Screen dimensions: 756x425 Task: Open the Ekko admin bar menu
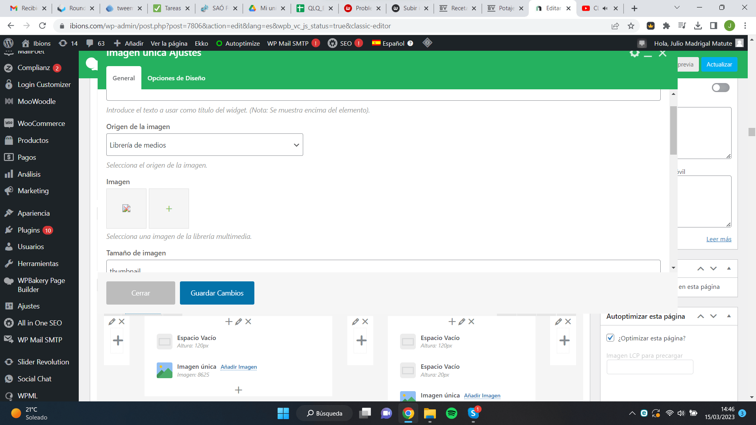click(201, 43)
